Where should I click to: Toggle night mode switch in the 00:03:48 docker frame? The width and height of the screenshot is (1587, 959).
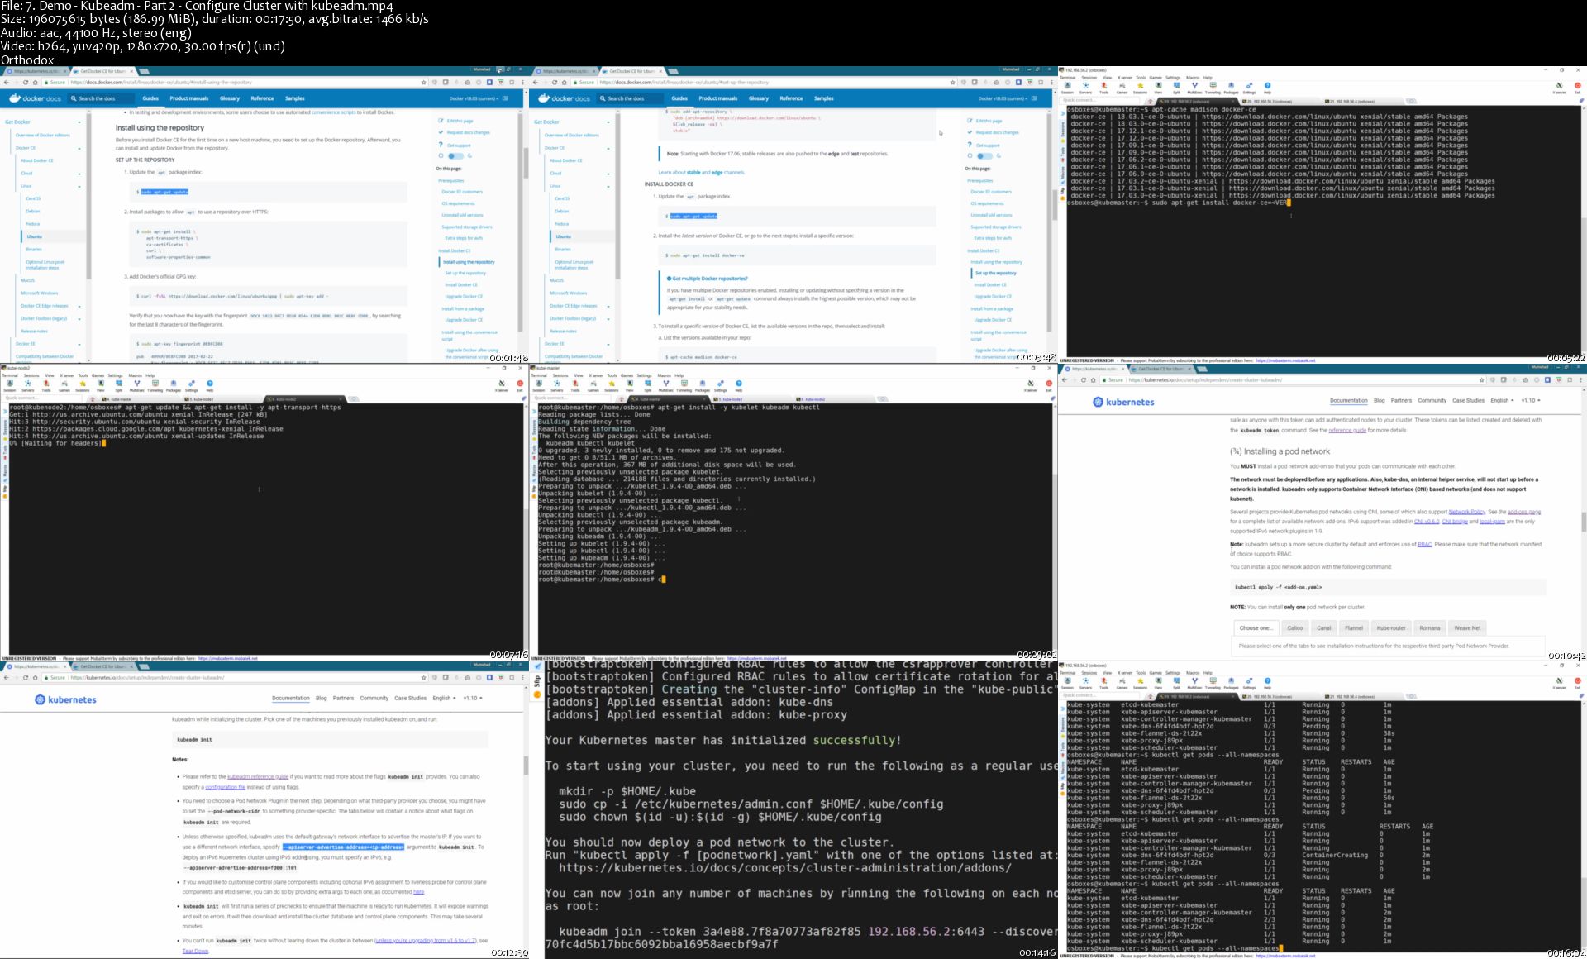click(984, 155)
